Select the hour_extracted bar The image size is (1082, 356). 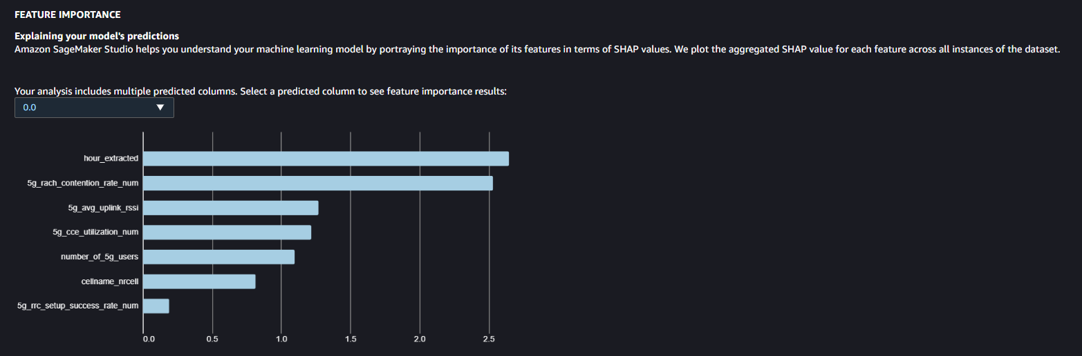326,159
